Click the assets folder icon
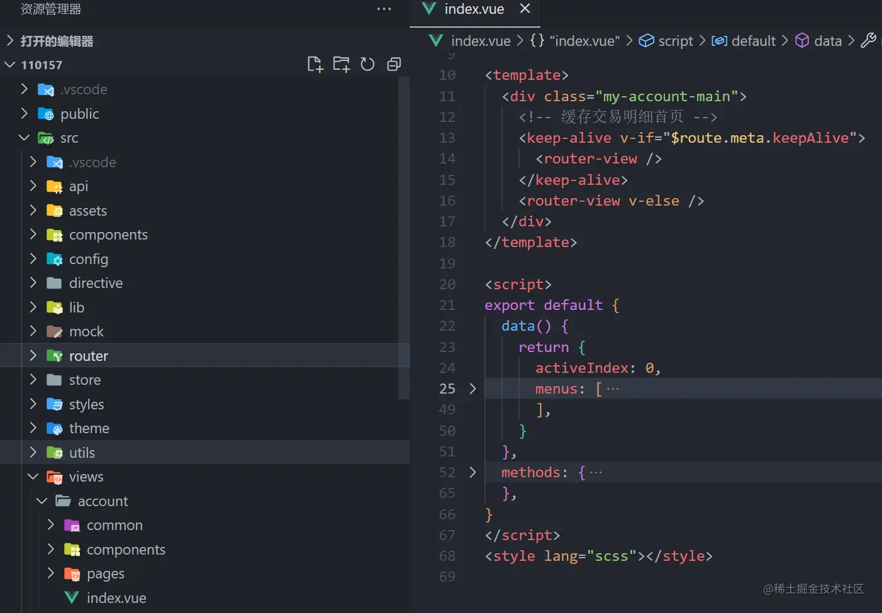 tap(55, 211)
